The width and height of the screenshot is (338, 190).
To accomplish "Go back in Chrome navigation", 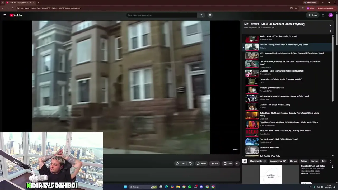I will point(3,8).
